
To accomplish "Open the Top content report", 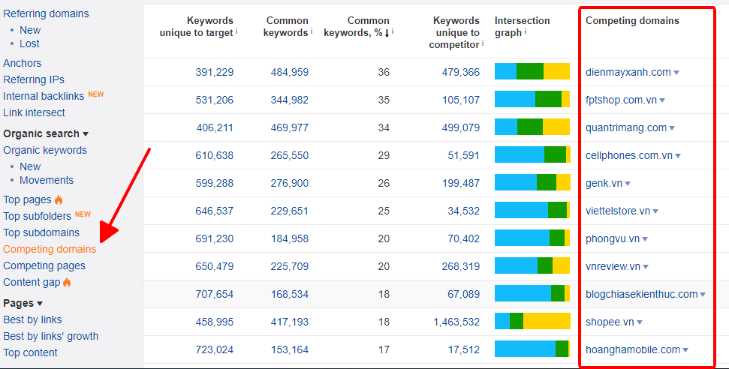I will pyautogui.click(x=30, y=353).
